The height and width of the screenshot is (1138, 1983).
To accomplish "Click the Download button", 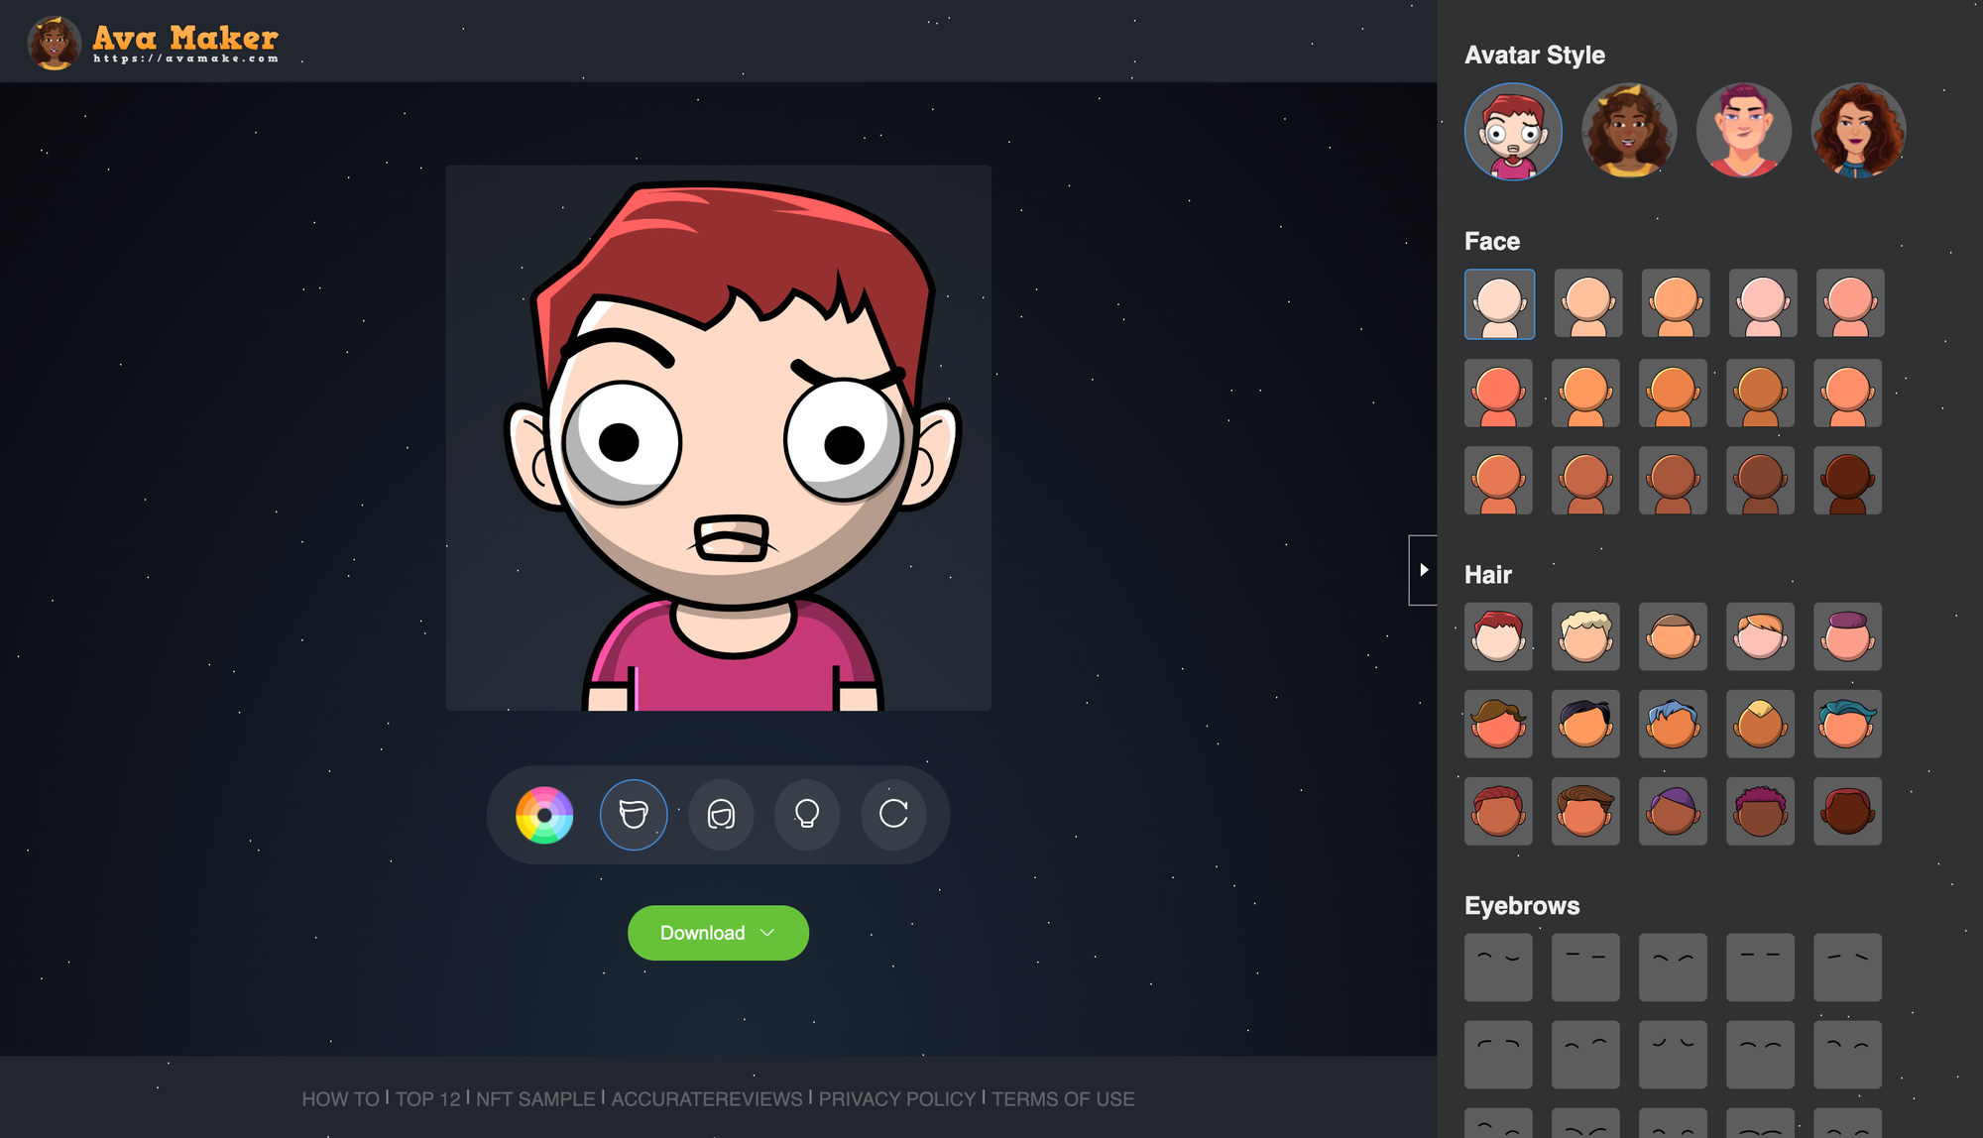I will pos(701,933).
